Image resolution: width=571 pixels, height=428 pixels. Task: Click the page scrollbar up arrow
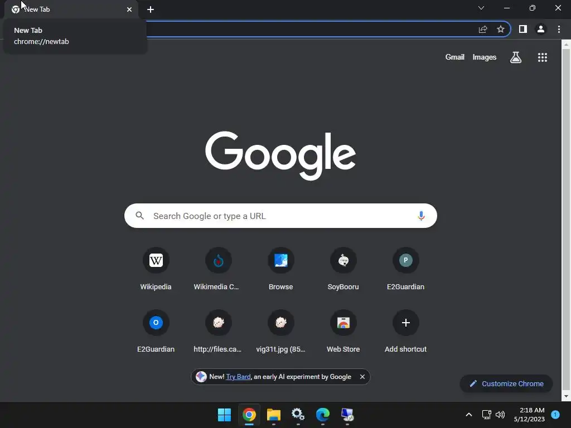(566, 45)
